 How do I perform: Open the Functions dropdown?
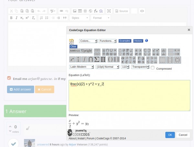[107, 41]
